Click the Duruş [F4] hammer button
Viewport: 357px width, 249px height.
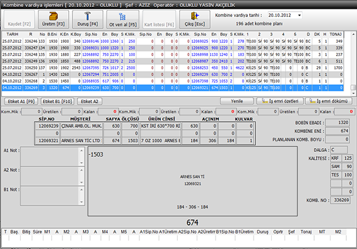point(88,20)
